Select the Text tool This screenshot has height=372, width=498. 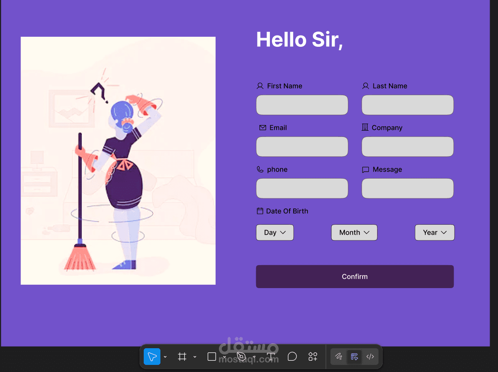point(271,357)
